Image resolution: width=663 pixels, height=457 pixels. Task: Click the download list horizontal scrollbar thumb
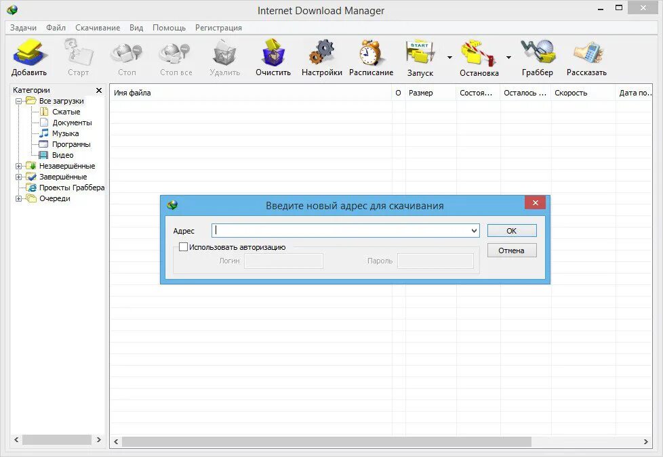327,442
